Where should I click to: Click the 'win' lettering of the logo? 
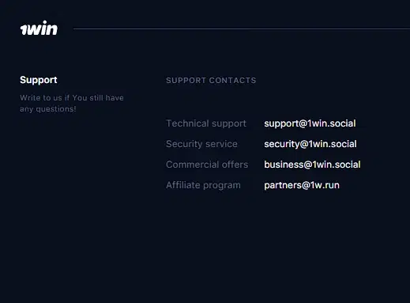(43, 28)
